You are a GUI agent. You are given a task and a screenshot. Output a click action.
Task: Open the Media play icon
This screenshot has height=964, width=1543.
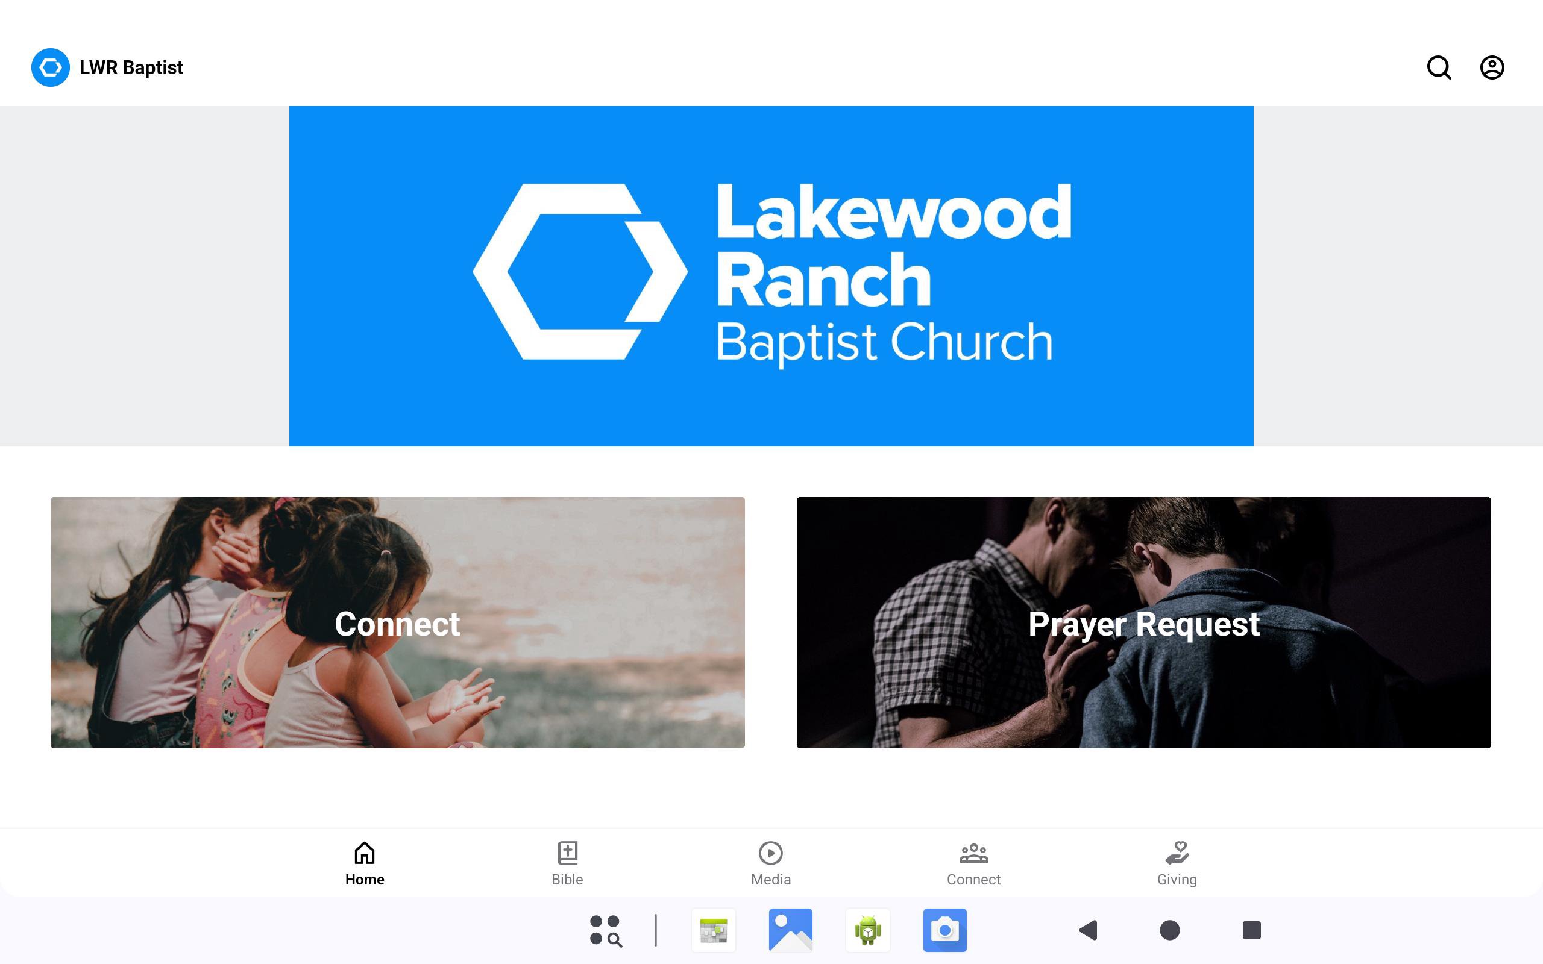pos(771,853)
